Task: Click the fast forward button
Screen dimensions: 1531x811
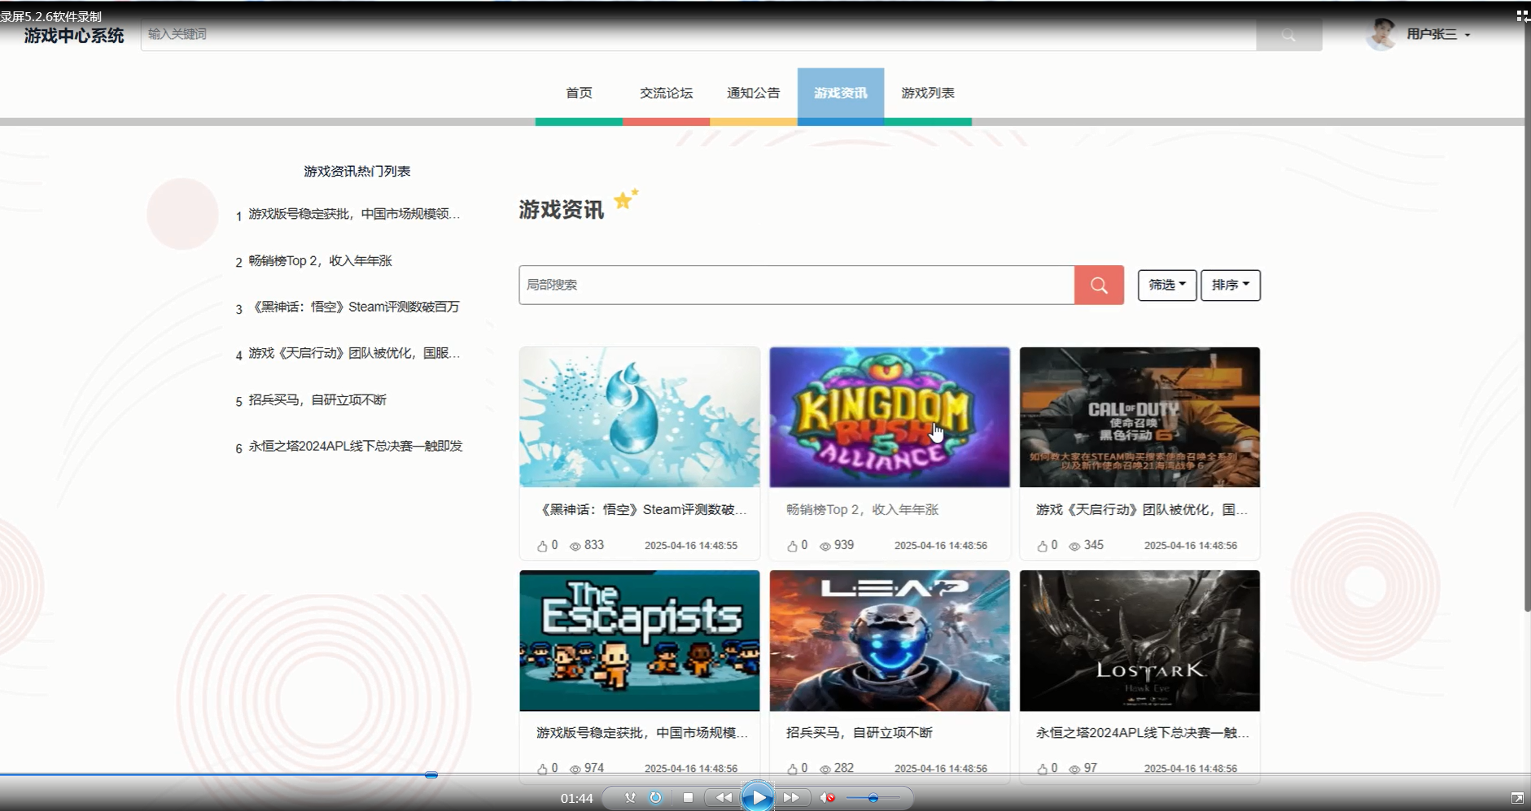Action: coord(791,798)
